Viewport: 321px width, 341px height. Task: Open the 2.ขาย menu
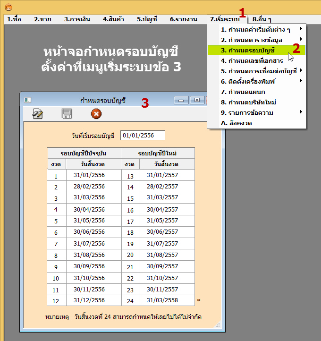[x=42, y=19]
